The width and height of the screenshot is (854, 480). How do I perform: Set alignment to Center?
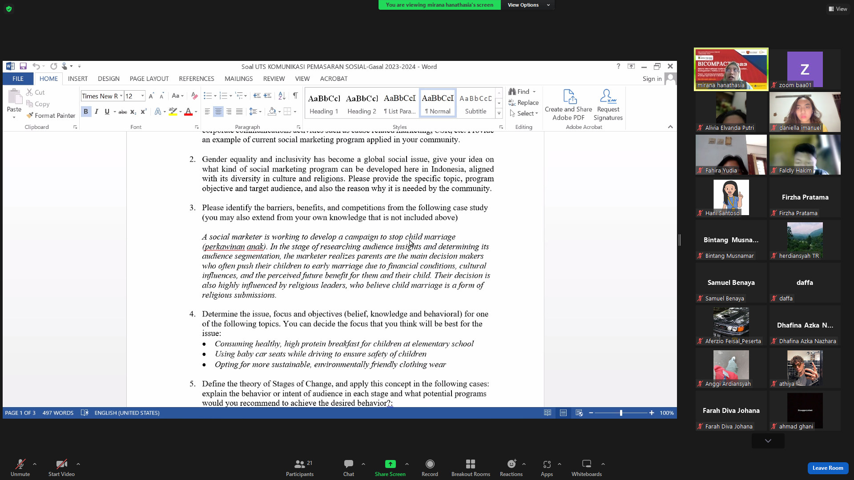coord(218,112)
